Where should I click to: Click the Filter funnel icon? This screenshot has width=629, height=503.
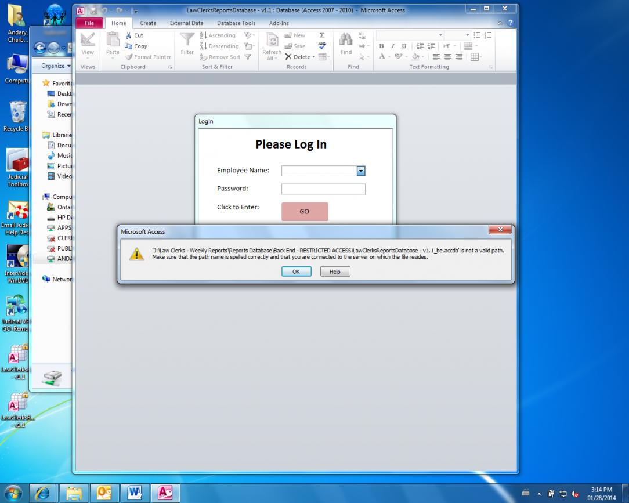point(187,39)
